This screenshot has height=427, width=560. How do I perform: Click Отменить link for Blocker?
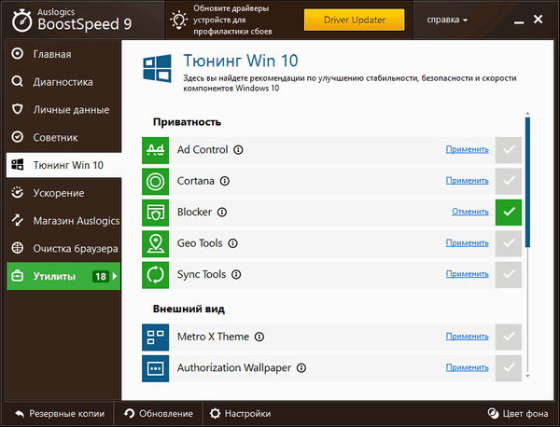(470, 212)
